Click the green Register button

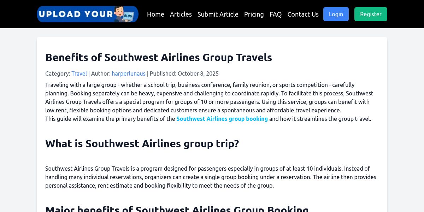(371, 14)
